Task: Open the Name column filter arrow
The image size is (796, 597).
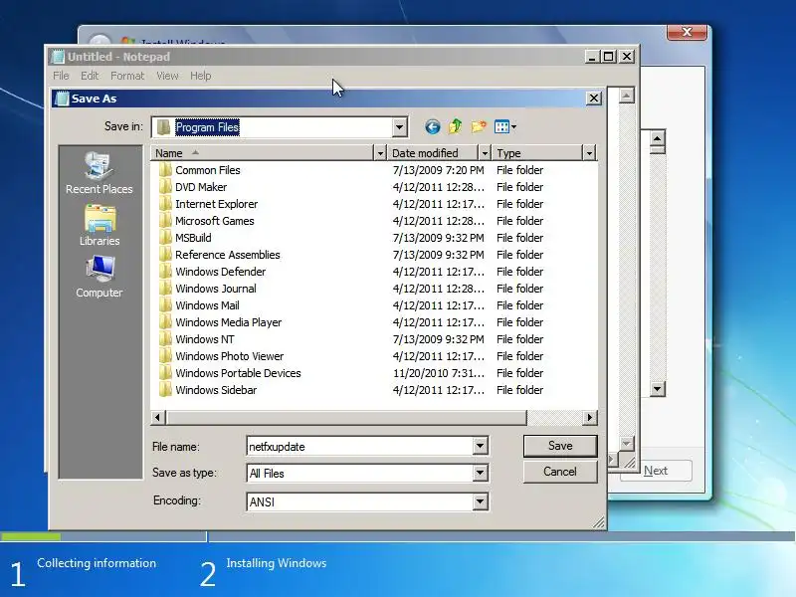Action: pos(380,153)
